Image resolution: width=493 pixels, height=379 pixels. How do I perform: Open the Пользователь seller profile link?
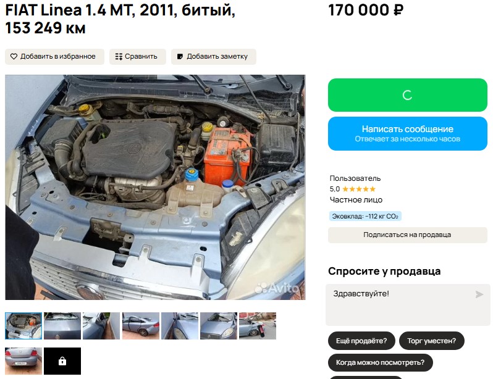pos(355,178)
